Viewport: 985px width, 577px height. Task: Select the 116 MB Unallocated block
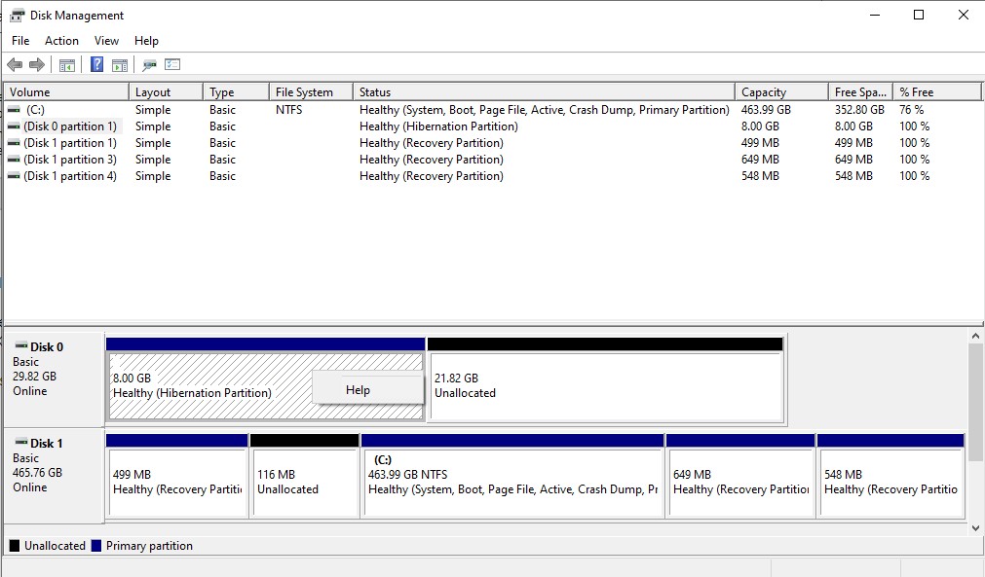[x=304, y=476]
